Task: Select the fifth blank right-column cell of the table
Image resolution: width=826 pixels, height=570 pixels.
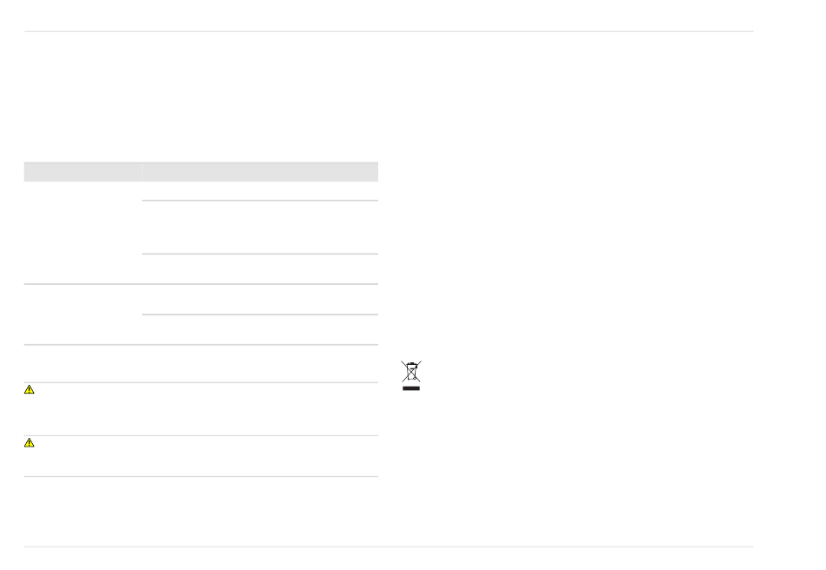Action: click(260, 329)
